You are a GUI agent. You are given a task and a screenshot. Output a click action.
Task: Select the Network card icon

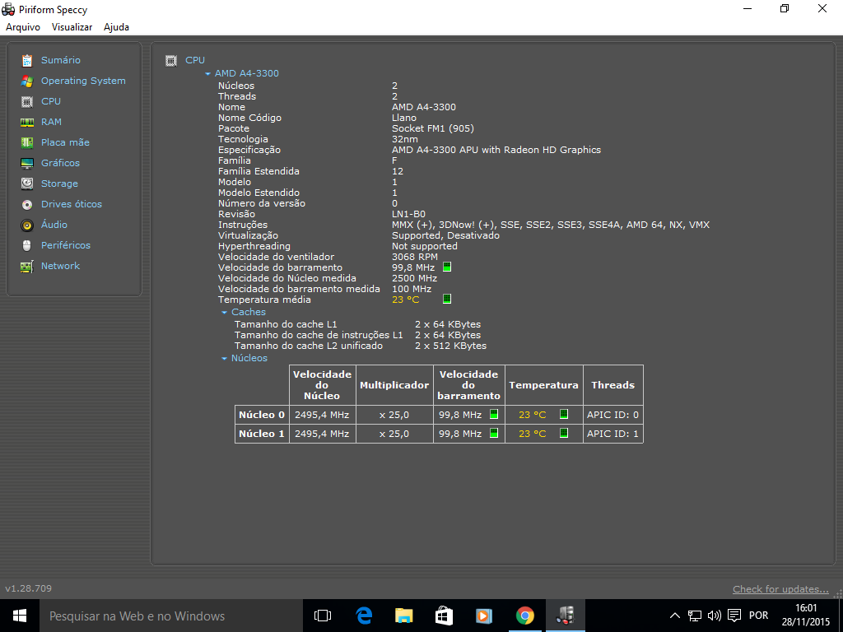tap(27, 266)
